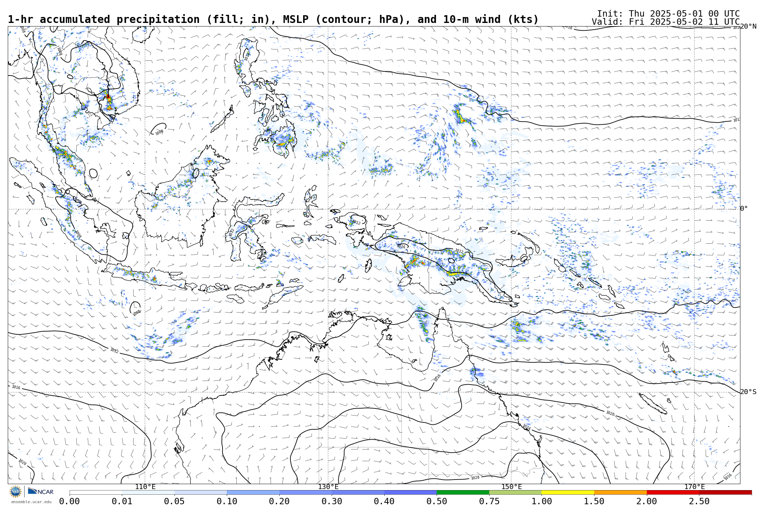Screen dimensions: 763x506
Task: Click the 20°S latitude label
Action: click(x=749, y=392)
